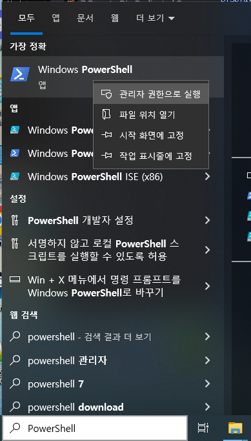Click search icon next to 'powershell - 검색 결과 더 보기'

15,336
